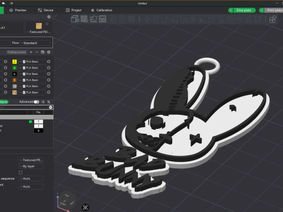Edit filament 6 preset via right-side icon
The width and height of the screenshot is (283, 212).
(x=49, y=74)
